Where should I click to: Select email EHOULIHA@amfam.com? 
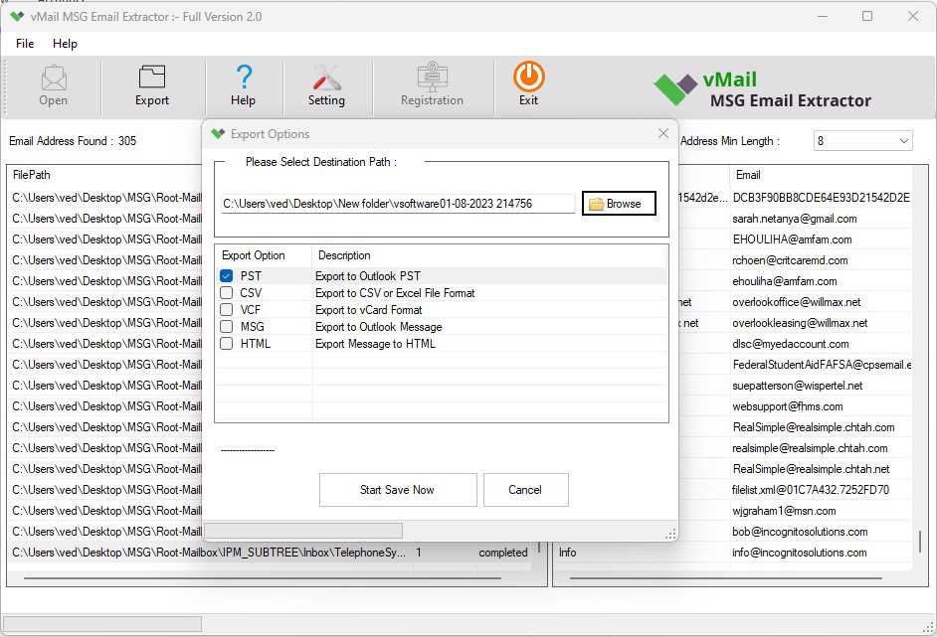[x=792, y=239]
